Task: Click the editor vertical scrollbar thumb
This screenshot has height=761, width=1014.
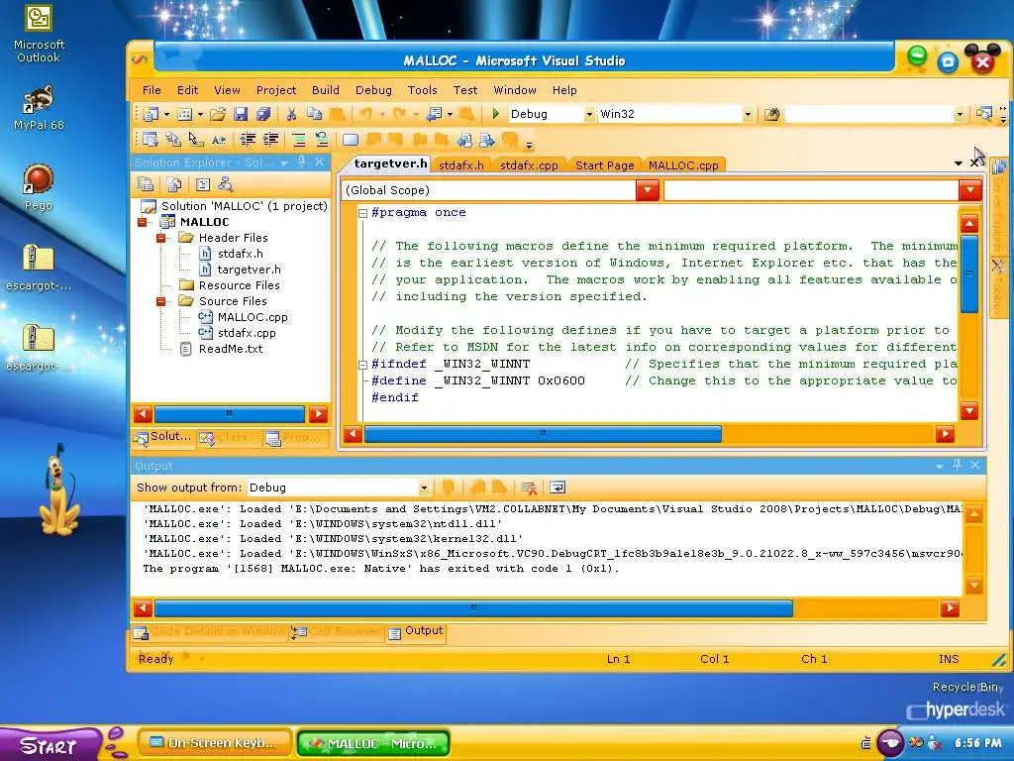Action: [x=969, y=274]
